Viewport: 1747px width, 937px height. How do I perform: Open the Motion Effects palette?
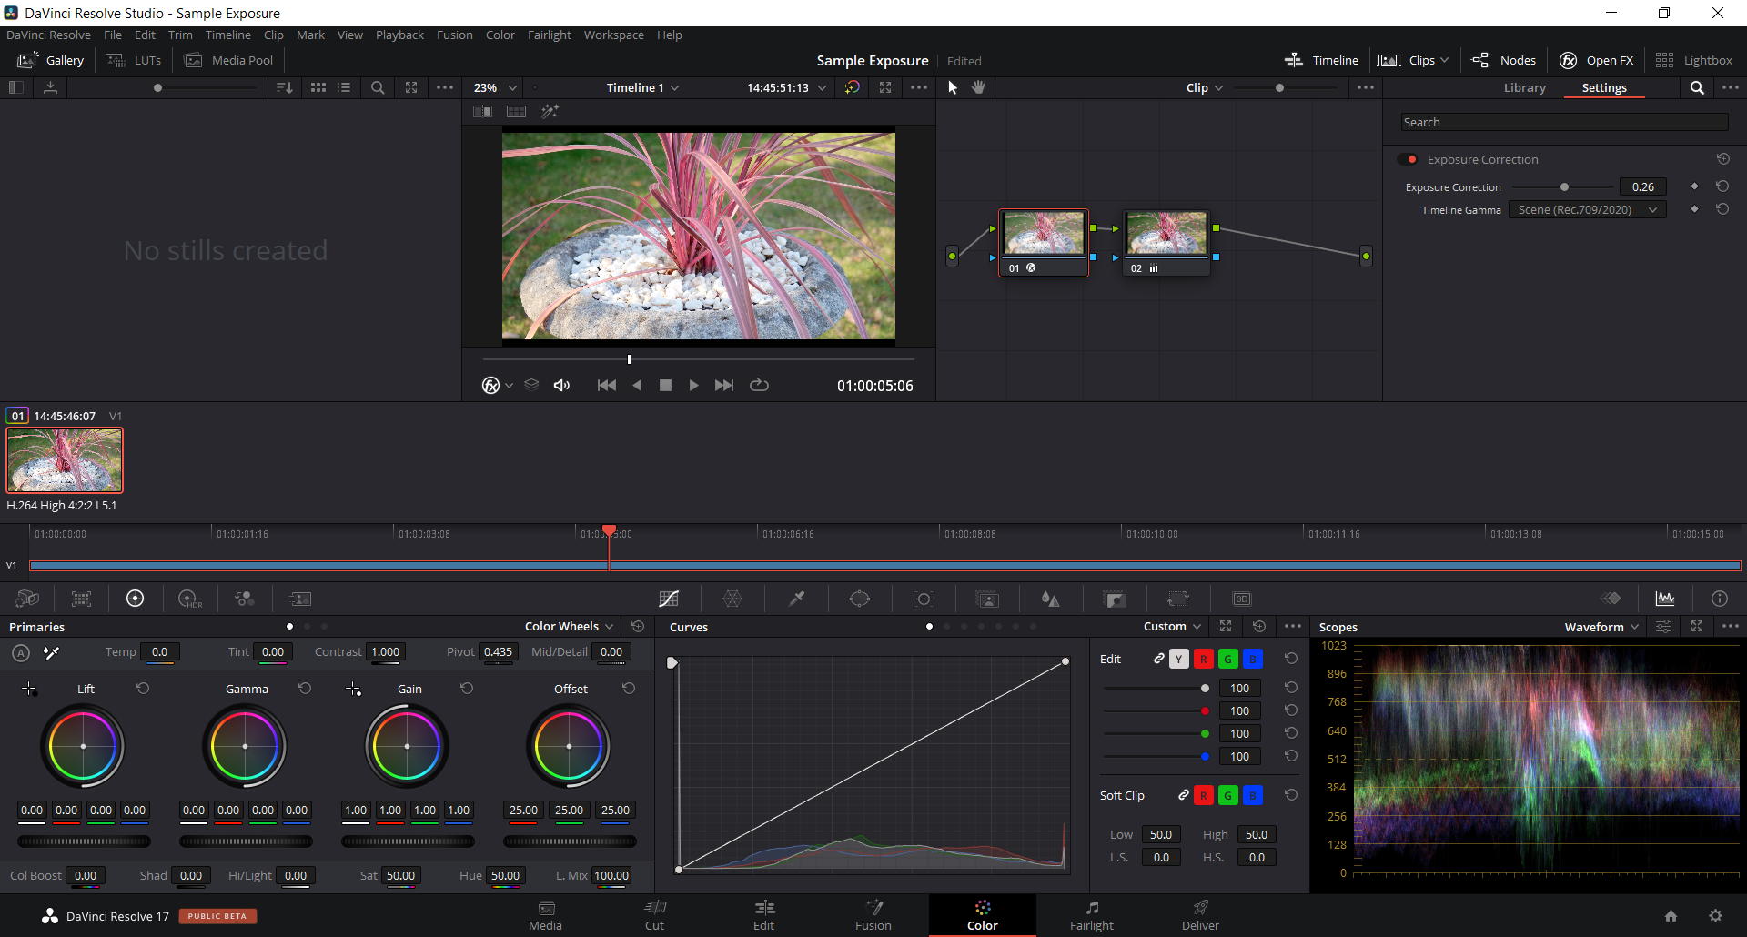pos(299,599)
